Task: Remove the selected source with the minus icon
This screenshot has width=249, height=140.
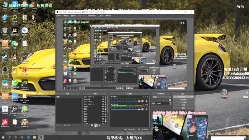Action: [88, 125]
